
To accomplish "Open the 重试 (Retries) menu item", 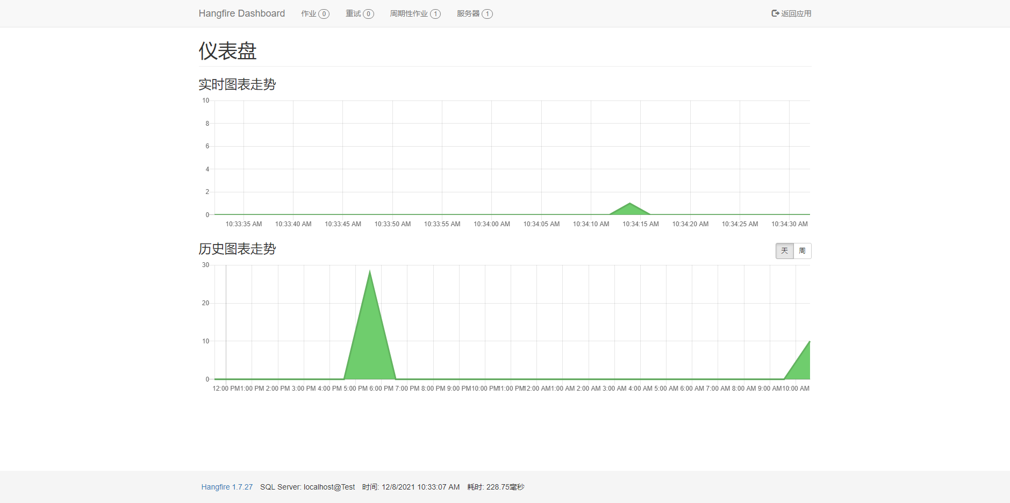I will tap(360, 13).
